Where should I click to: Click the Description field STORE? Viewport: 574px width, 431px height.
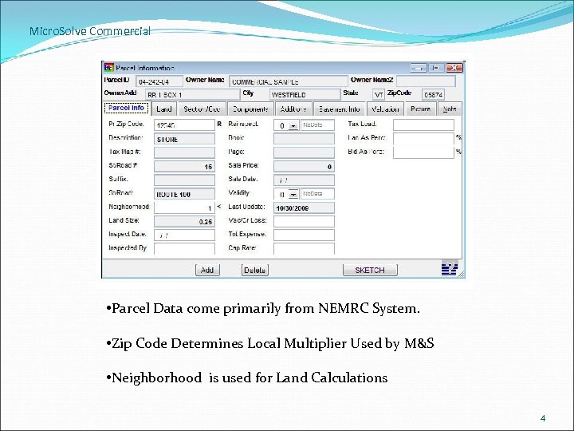[x=184, y=139]
